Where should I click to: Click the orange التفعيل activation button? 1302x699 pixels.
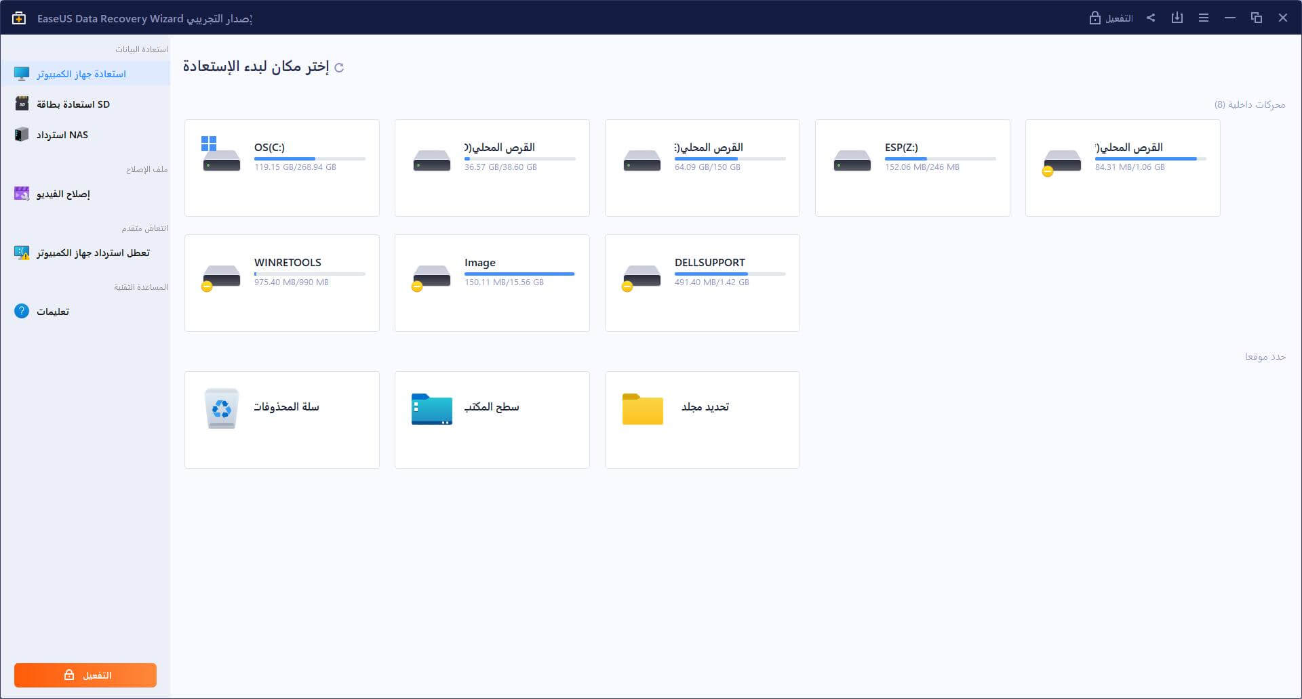85,675
